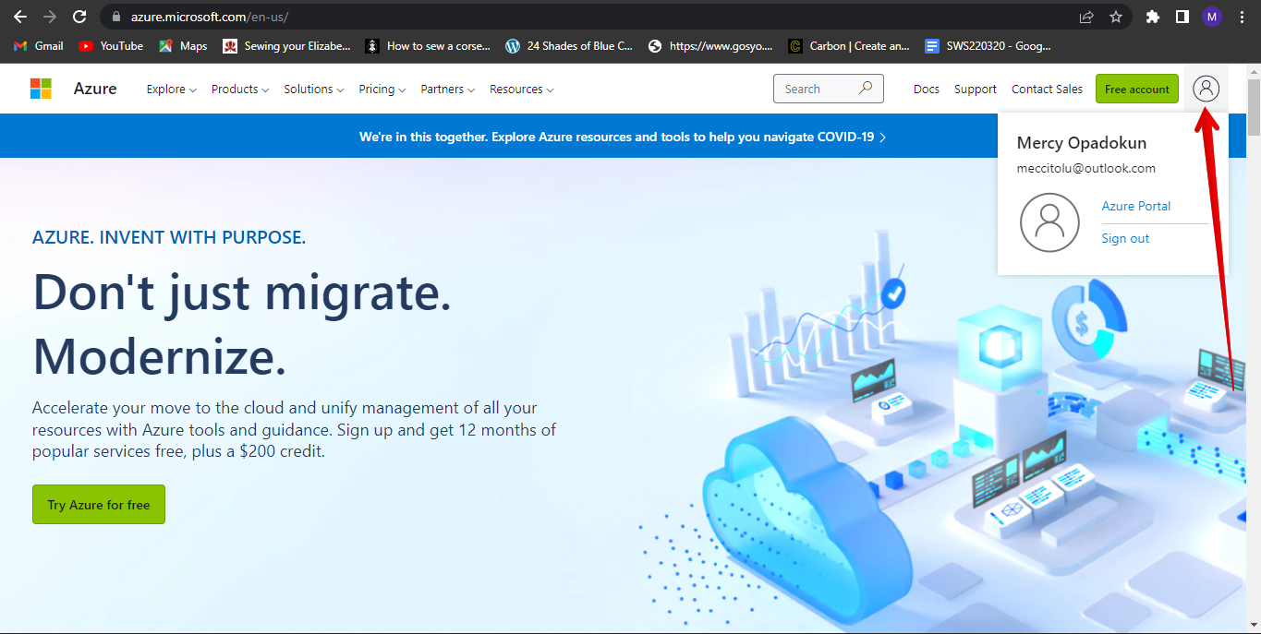This screenshot has height=634, width=1261.
Task: Expand the Solutions menu
Action: tap(314, 90)
